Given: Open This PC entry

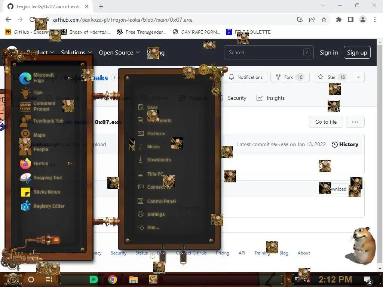Looking at the screenshot, I should 150,174.
